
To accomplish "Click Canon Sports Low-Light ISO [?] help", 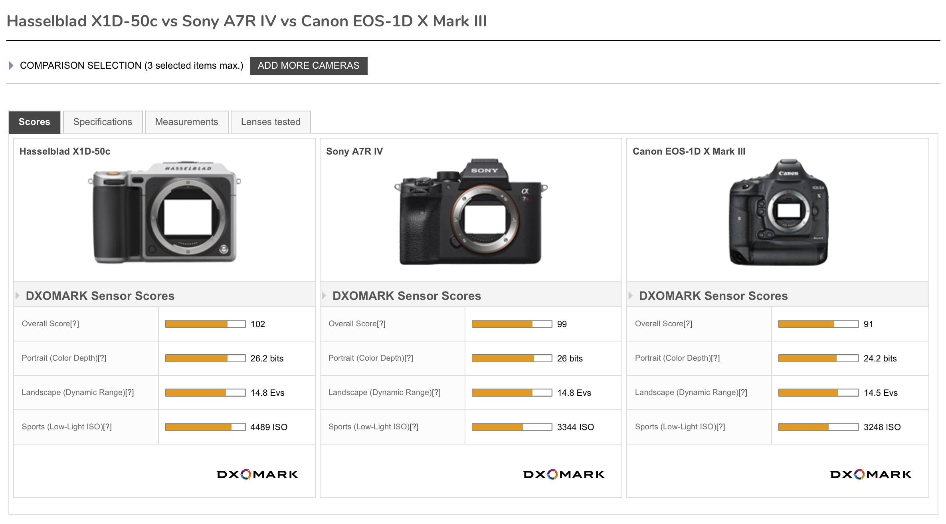I will pyautogui.click(x=720, y=427).
